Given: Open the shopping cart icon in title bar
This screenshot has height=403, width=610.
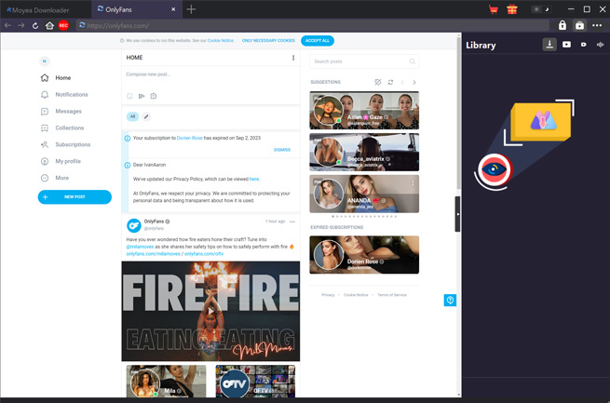Looking at the screenshot, I should [494, 9].
